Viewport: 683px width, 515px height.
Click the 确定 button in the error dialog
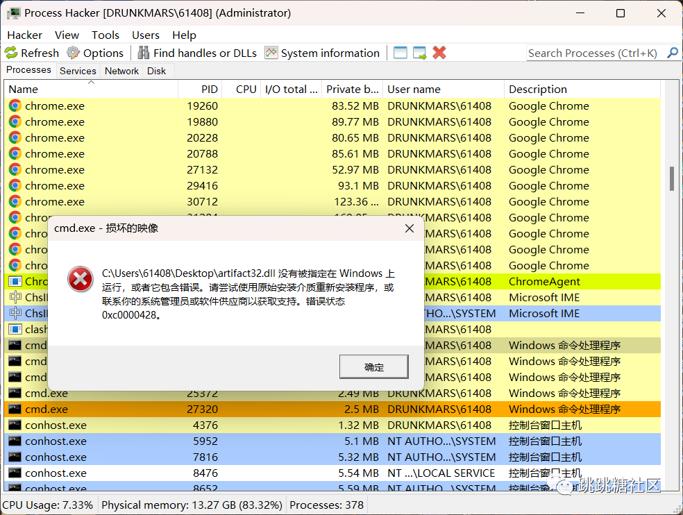[373, 367]
